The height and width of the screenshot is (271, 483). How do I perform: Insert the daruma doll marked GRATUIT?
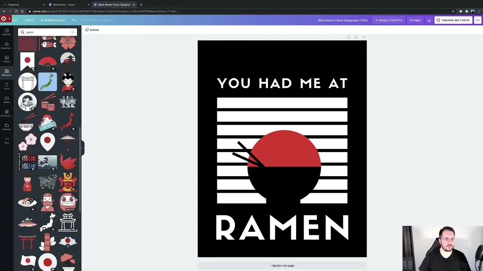68,202
